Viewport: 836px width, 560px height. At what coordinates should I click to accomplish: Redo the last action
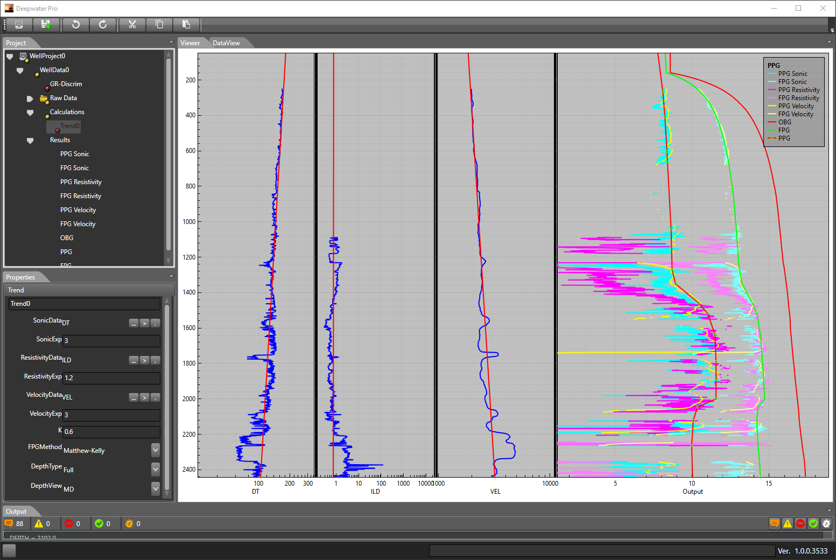(x=103, y=24)
